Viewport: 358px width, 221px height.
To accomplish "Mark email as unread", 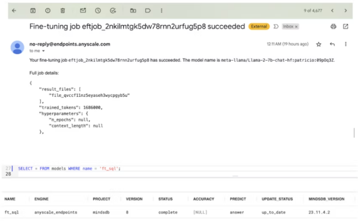I will coord(83,11).
